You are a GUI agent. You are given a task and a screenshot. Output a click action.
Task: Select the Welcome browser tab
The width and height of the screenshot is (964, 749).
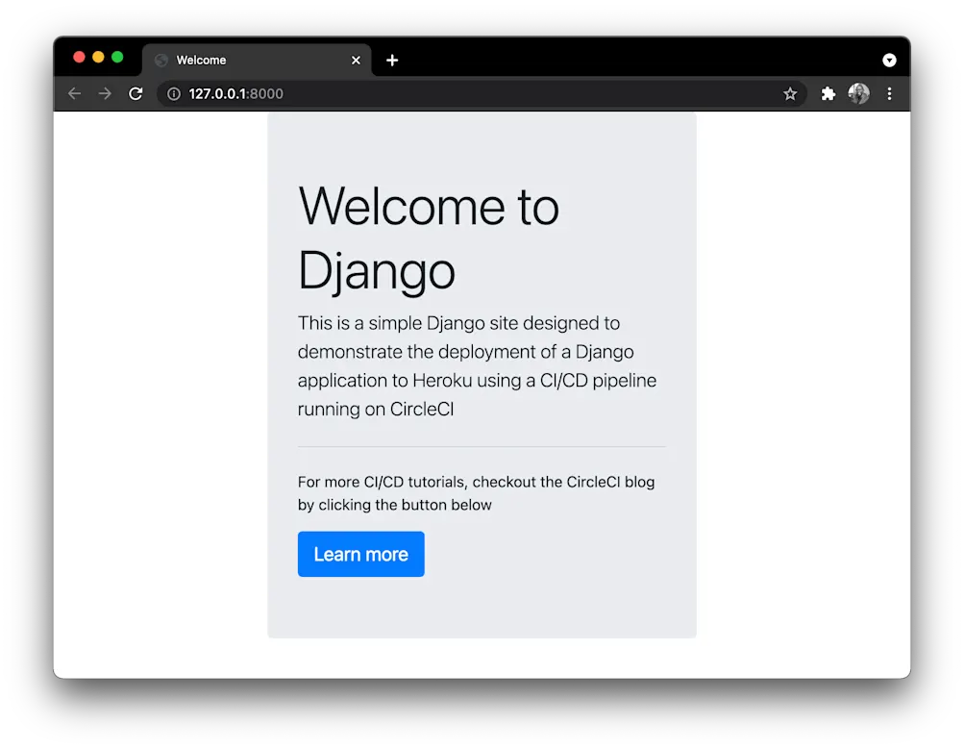[x=257, y=61]
